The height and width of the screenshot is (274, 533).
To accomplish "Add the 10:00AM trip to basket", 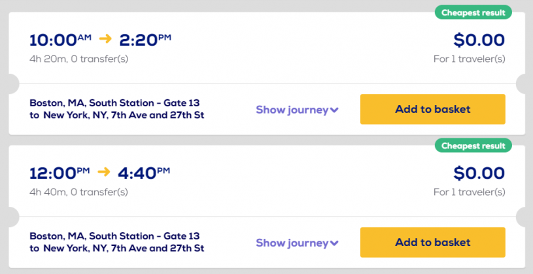I will coord(432,109).
